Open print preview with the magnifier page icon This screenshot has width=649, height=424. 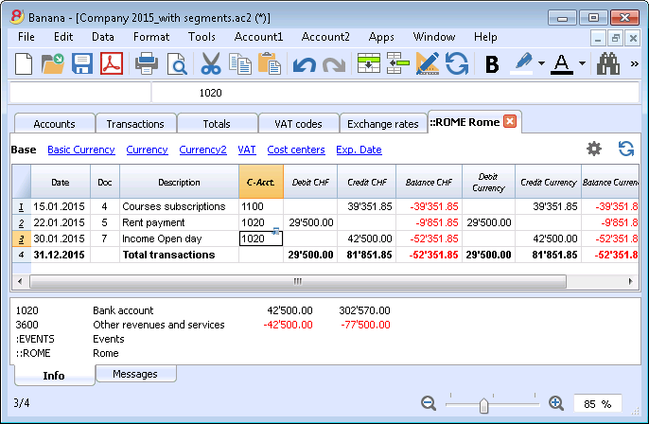coord(177,64)
